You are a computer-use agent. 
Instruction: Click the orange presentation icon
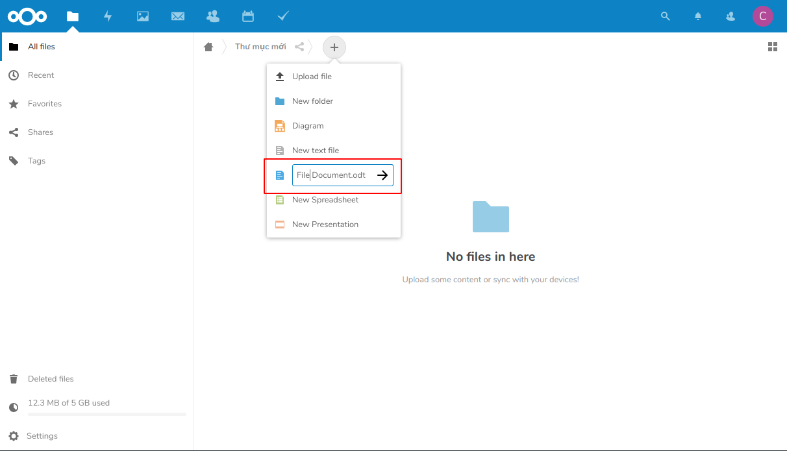(x=280, y=225)
